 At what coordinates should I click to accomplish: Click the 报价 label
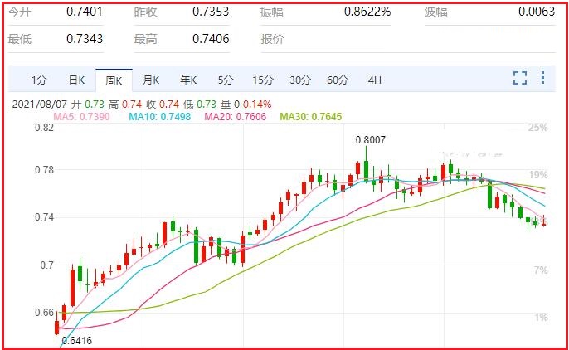tap(272, 39)
